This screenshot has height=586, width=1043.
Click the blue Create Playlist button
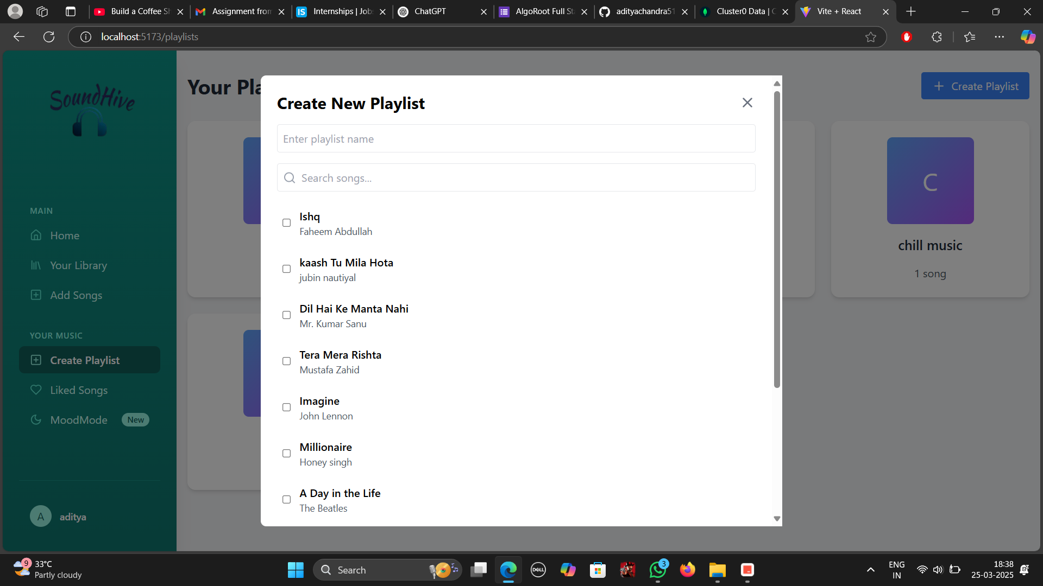[975, 86]
